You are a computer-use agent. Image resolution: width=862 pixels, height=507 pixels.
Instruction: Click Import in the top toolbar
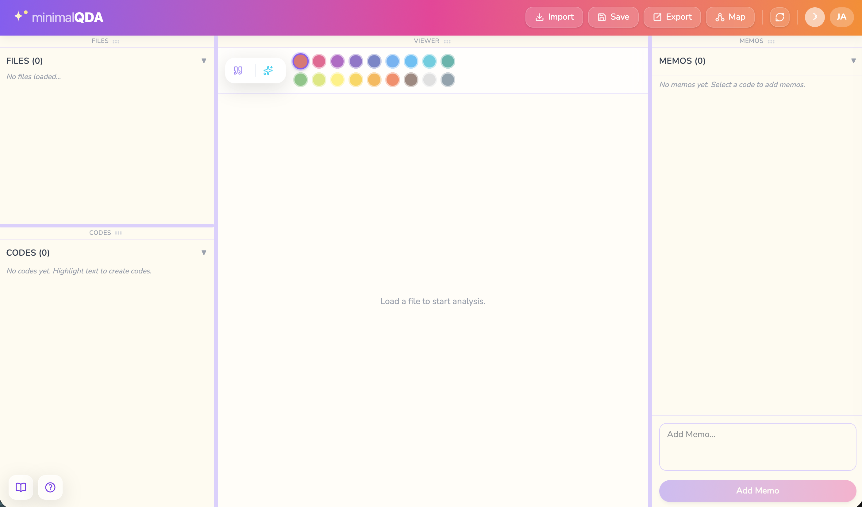[554, 17]
